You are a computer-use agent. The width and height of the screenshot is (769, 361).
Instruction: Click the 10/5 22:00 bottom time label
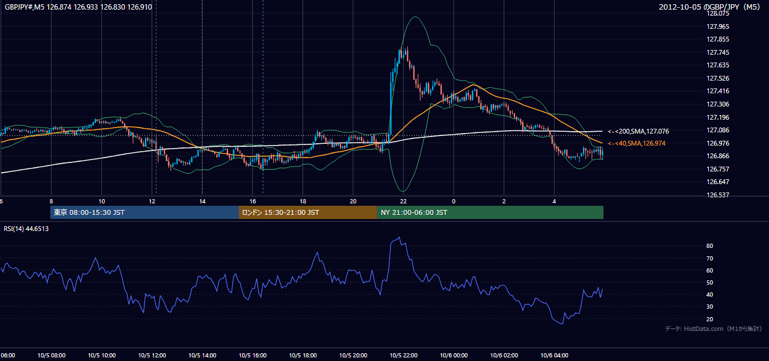coord(404,356)
